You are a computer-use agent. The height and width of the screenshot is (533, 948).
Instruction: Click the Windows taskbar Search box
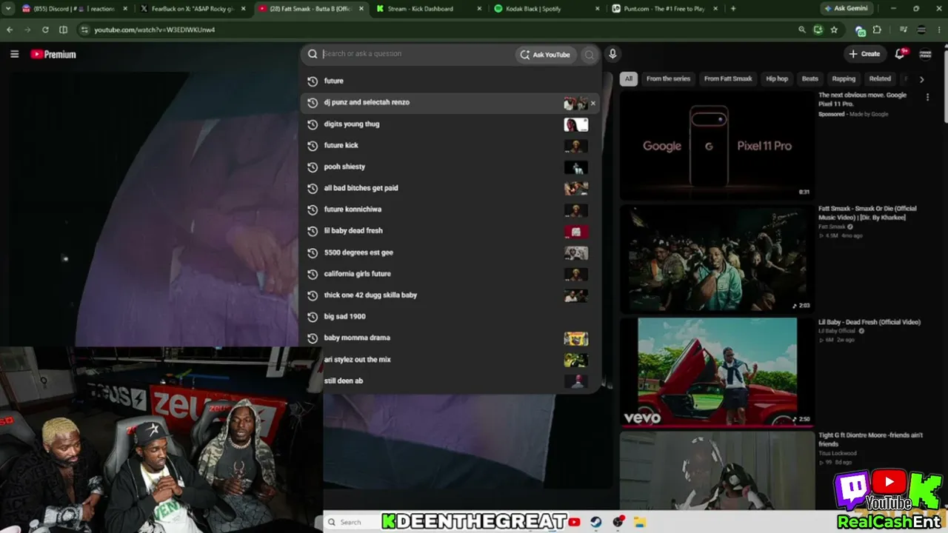(350, 522)
